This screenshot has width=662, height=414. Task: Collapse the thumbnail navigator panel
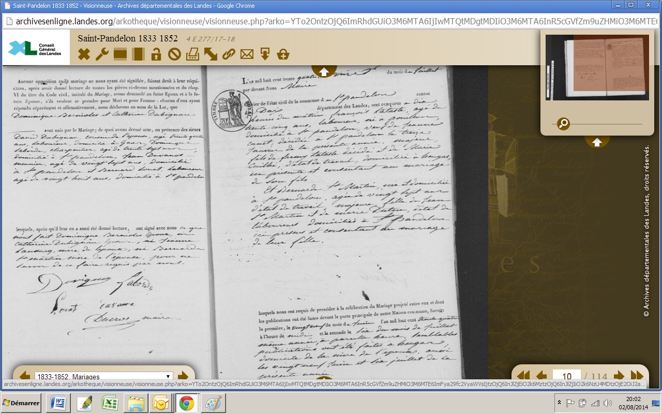click(597, 141)
